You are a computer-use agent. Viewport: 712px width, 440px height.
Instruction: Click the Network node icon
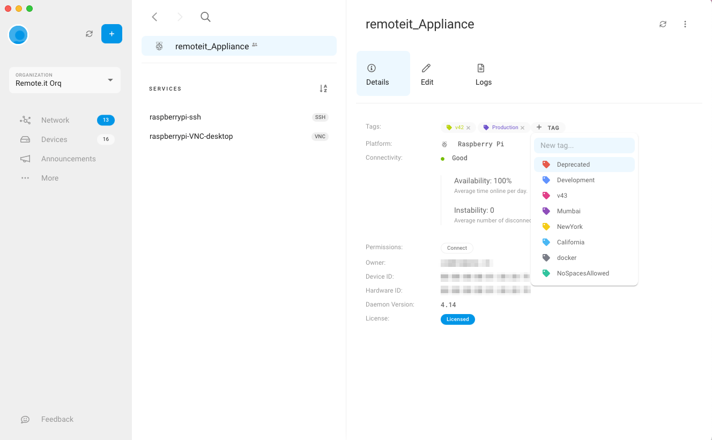click(25, 120)
